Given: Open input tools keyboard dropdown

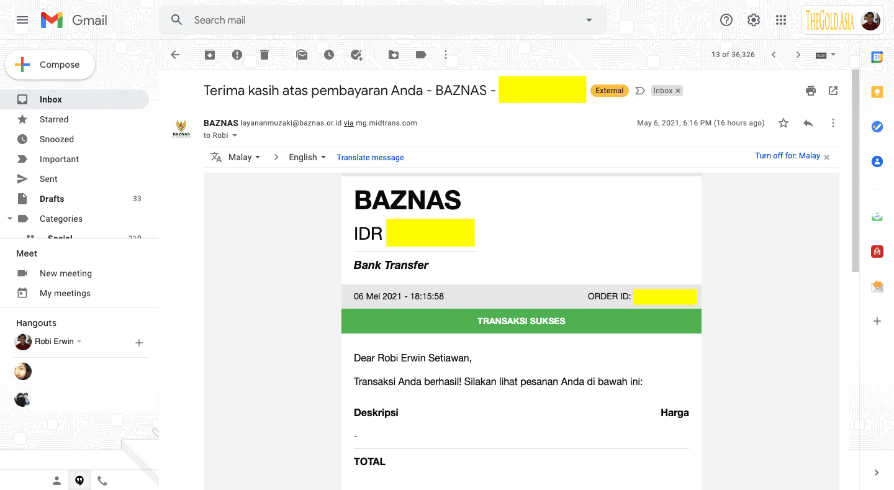Looking at the screenshot, I should pyautogui.click(x=826, y=55).
